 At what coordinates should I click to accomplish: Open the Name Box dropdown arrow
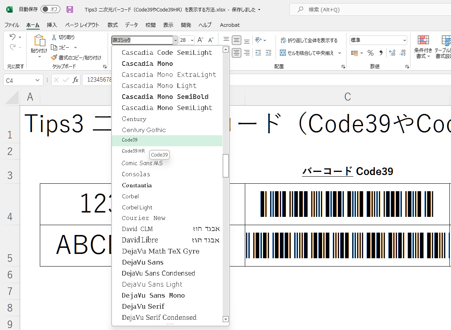(x=38, y=80)
